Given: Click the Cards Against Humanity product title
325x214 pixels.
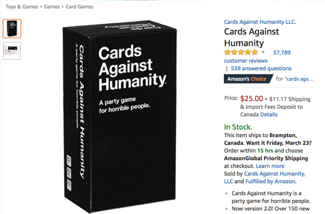Looking at the screenshot, I should [x=252, y=37].
